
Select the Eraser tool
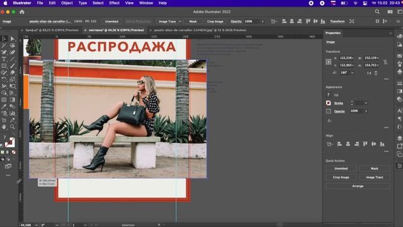[13, 73]
